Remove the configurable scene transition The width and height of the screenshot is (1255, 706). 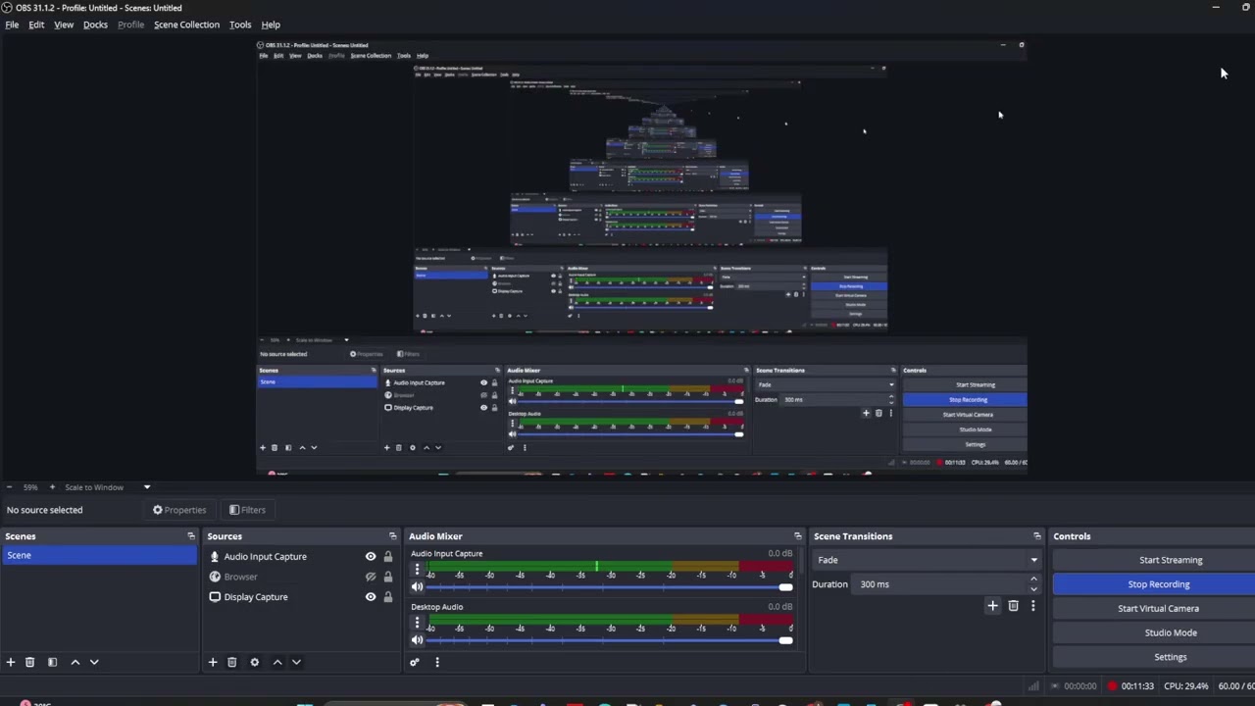pyautogui.click(x=1013, y=606)
